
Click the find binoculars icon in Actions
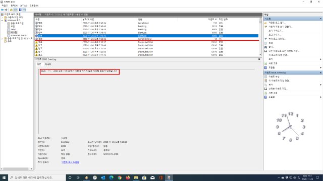click(x=265, y=47)
